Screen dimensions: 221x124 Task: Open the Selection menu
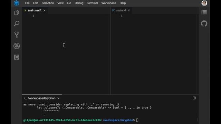[48, 3]
